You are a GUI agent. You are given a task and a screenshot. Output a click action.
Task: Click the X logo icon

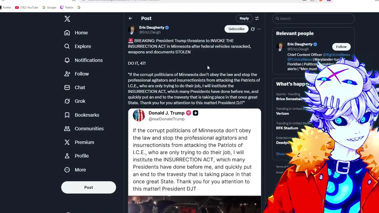[x=67, y=19]
